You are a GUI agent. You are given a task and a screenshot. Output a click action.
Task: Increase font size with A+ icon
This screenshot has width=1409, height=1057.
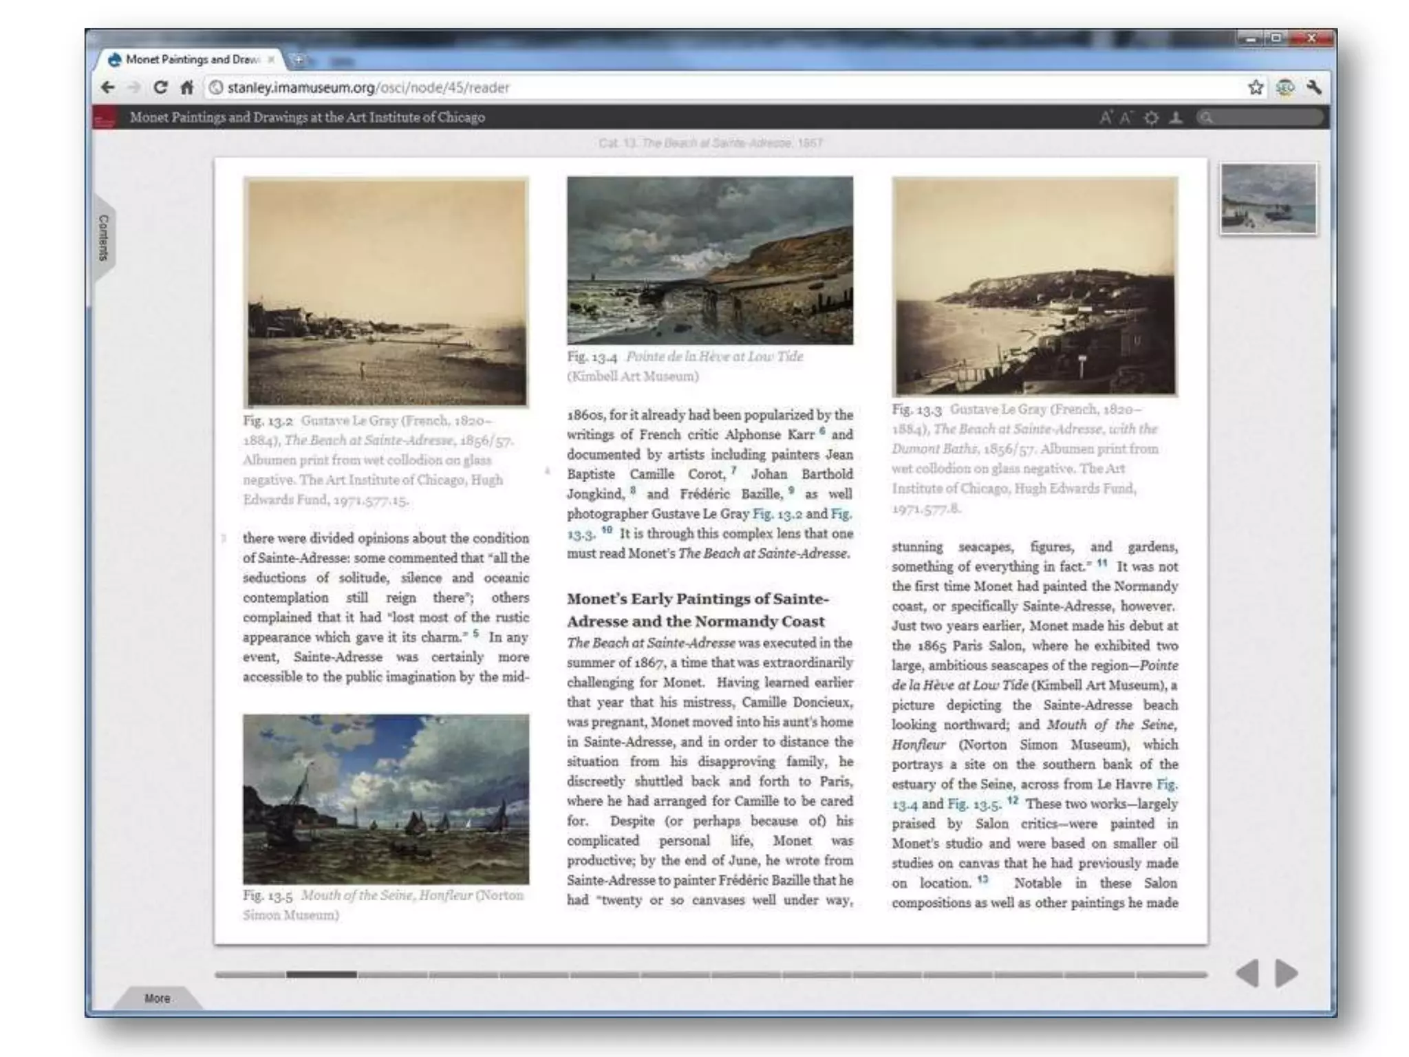click(x=1106, y=117)
